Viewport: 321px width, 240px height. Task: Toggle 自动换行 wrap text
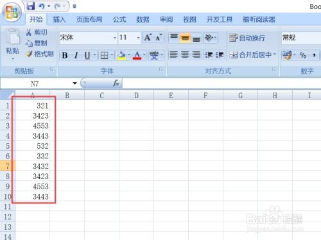pos(247,38)
